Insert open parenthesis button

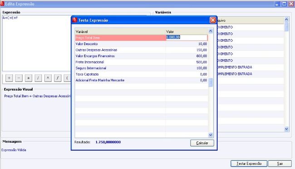point(67,78)
